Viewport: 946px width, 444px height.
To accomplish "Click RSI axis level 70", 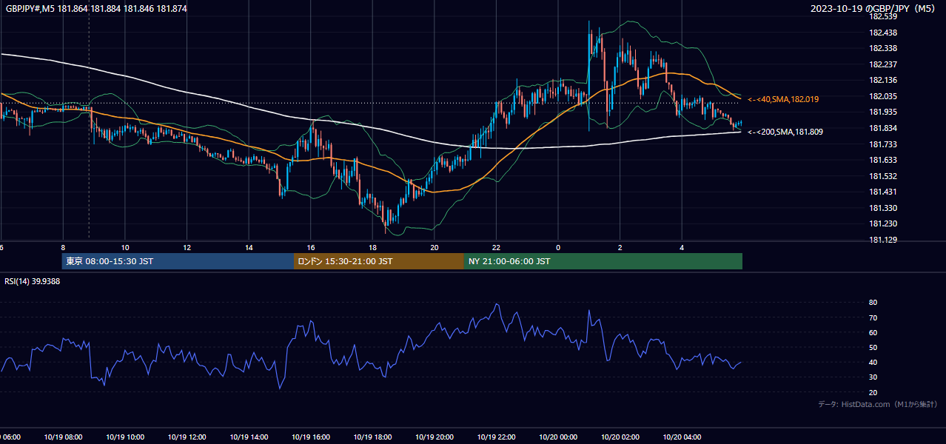I will (x=873, y=317).
